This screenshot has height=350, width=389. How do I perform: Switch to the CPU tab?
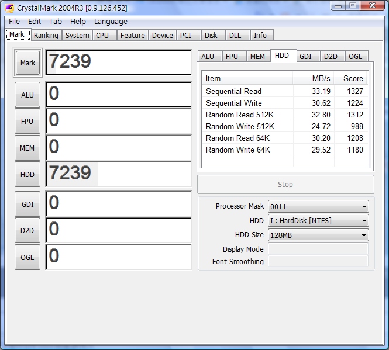click(x=104, y=35)
